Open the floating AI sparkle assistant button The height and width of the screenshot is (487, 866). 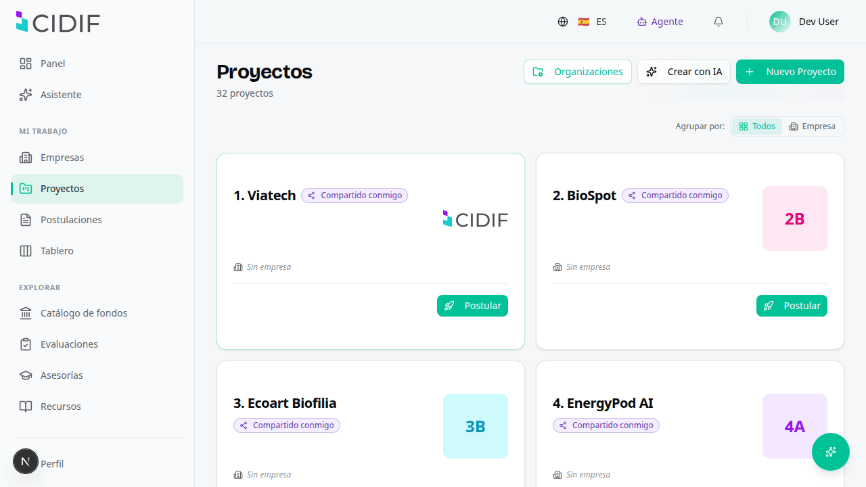coord(831,452)
